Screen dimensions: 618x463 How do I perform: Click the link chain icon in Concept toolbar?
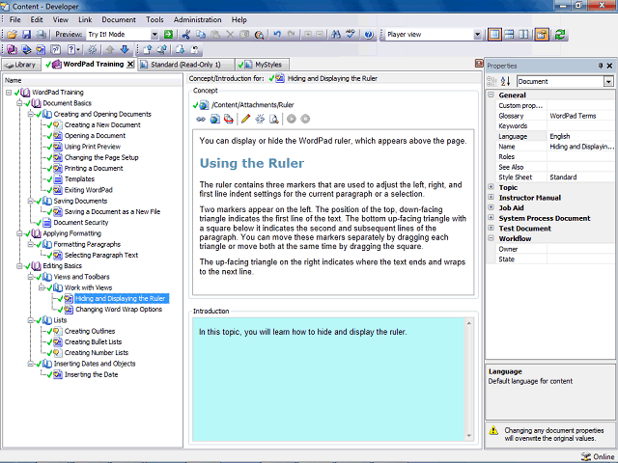[201, 119]
